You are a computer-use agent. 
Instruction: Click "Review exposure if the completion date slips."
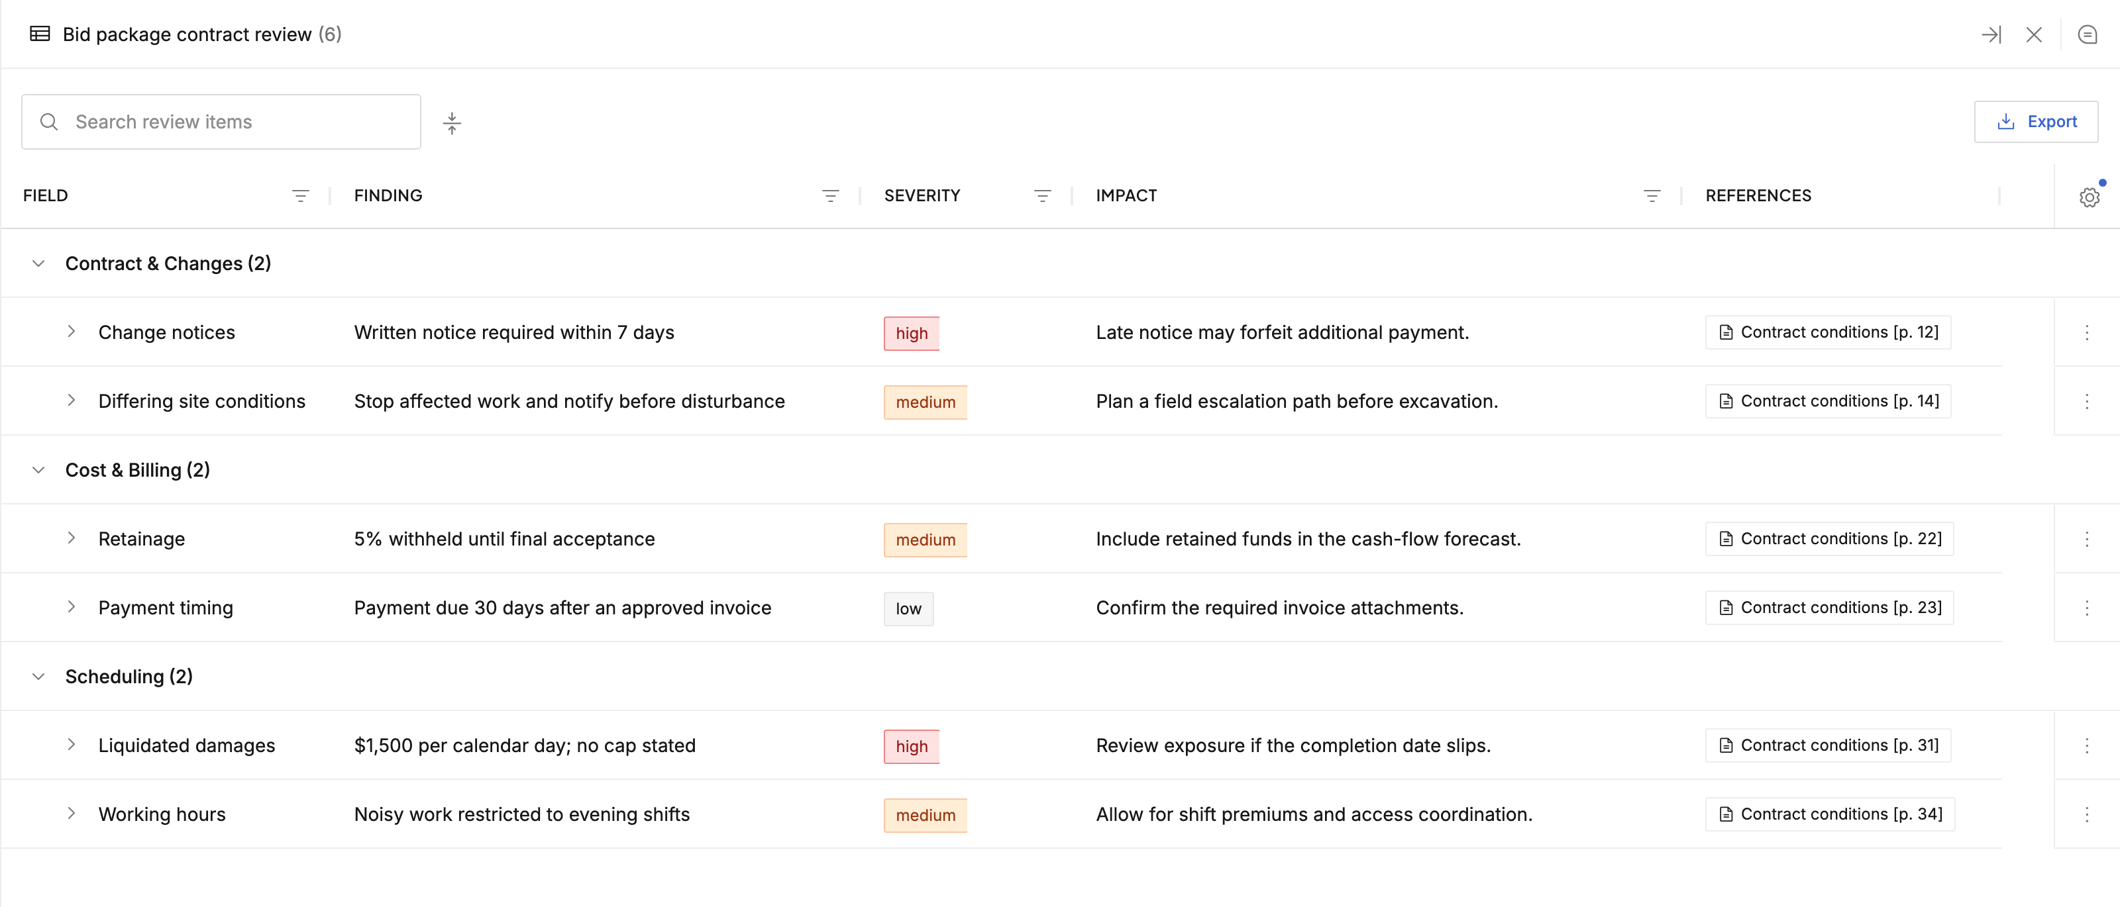pyautogui.click(x=1293, y=745)
